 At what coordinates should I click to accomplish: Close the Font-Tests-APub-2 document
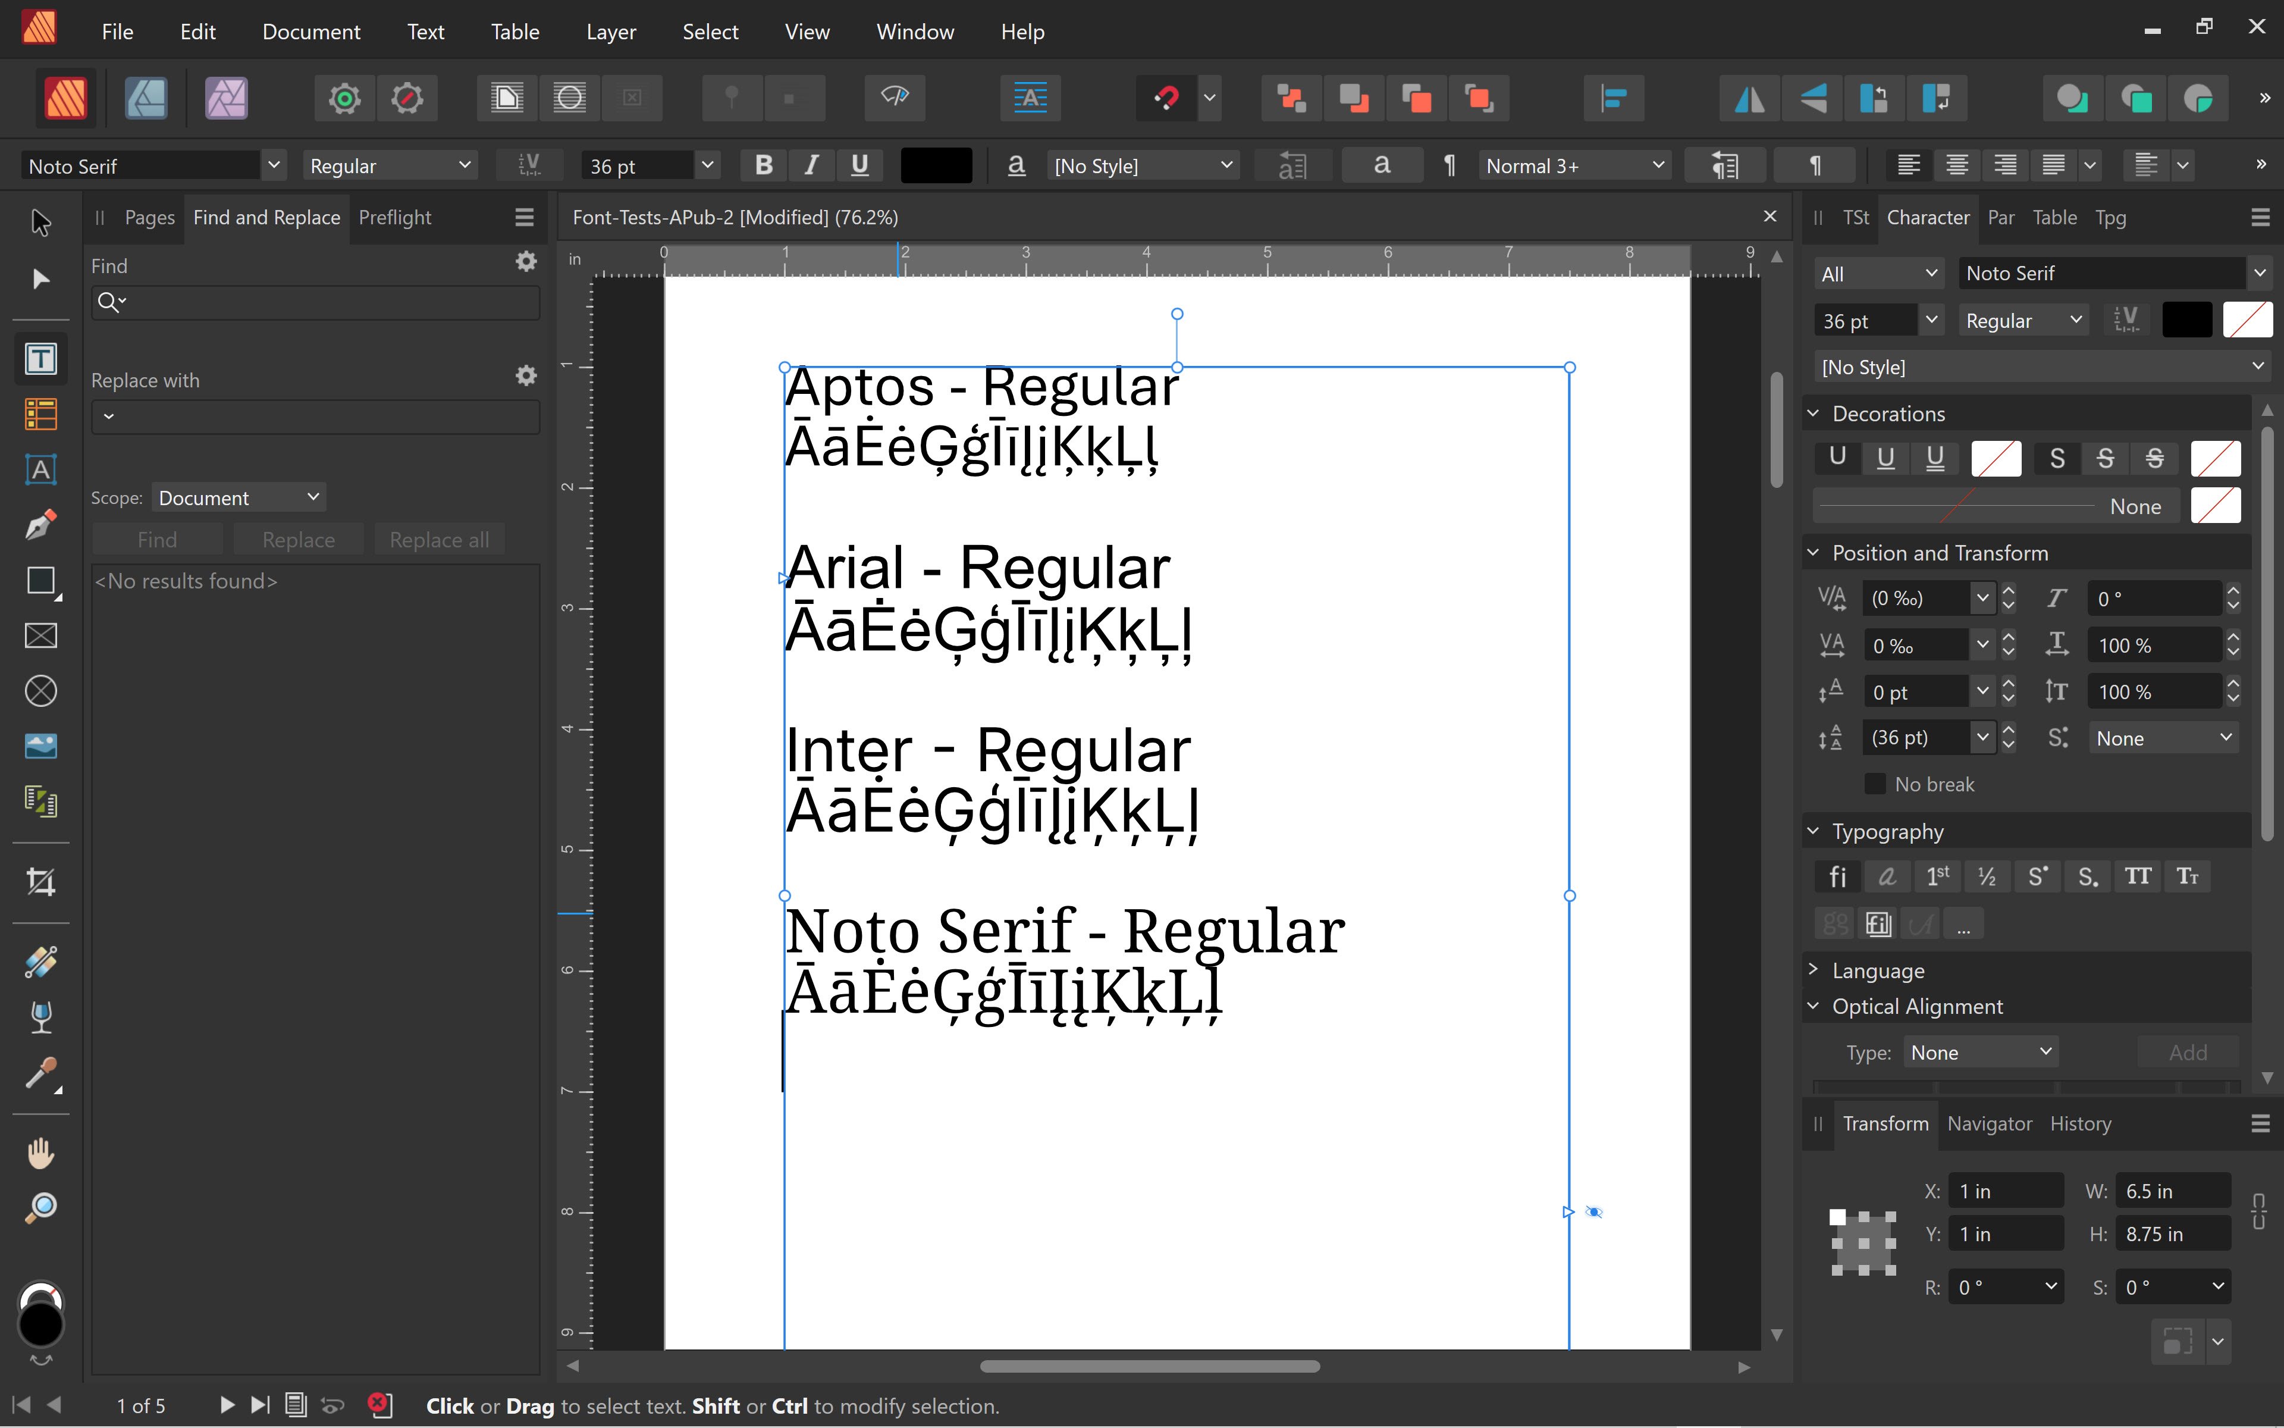click(1770, 217)
